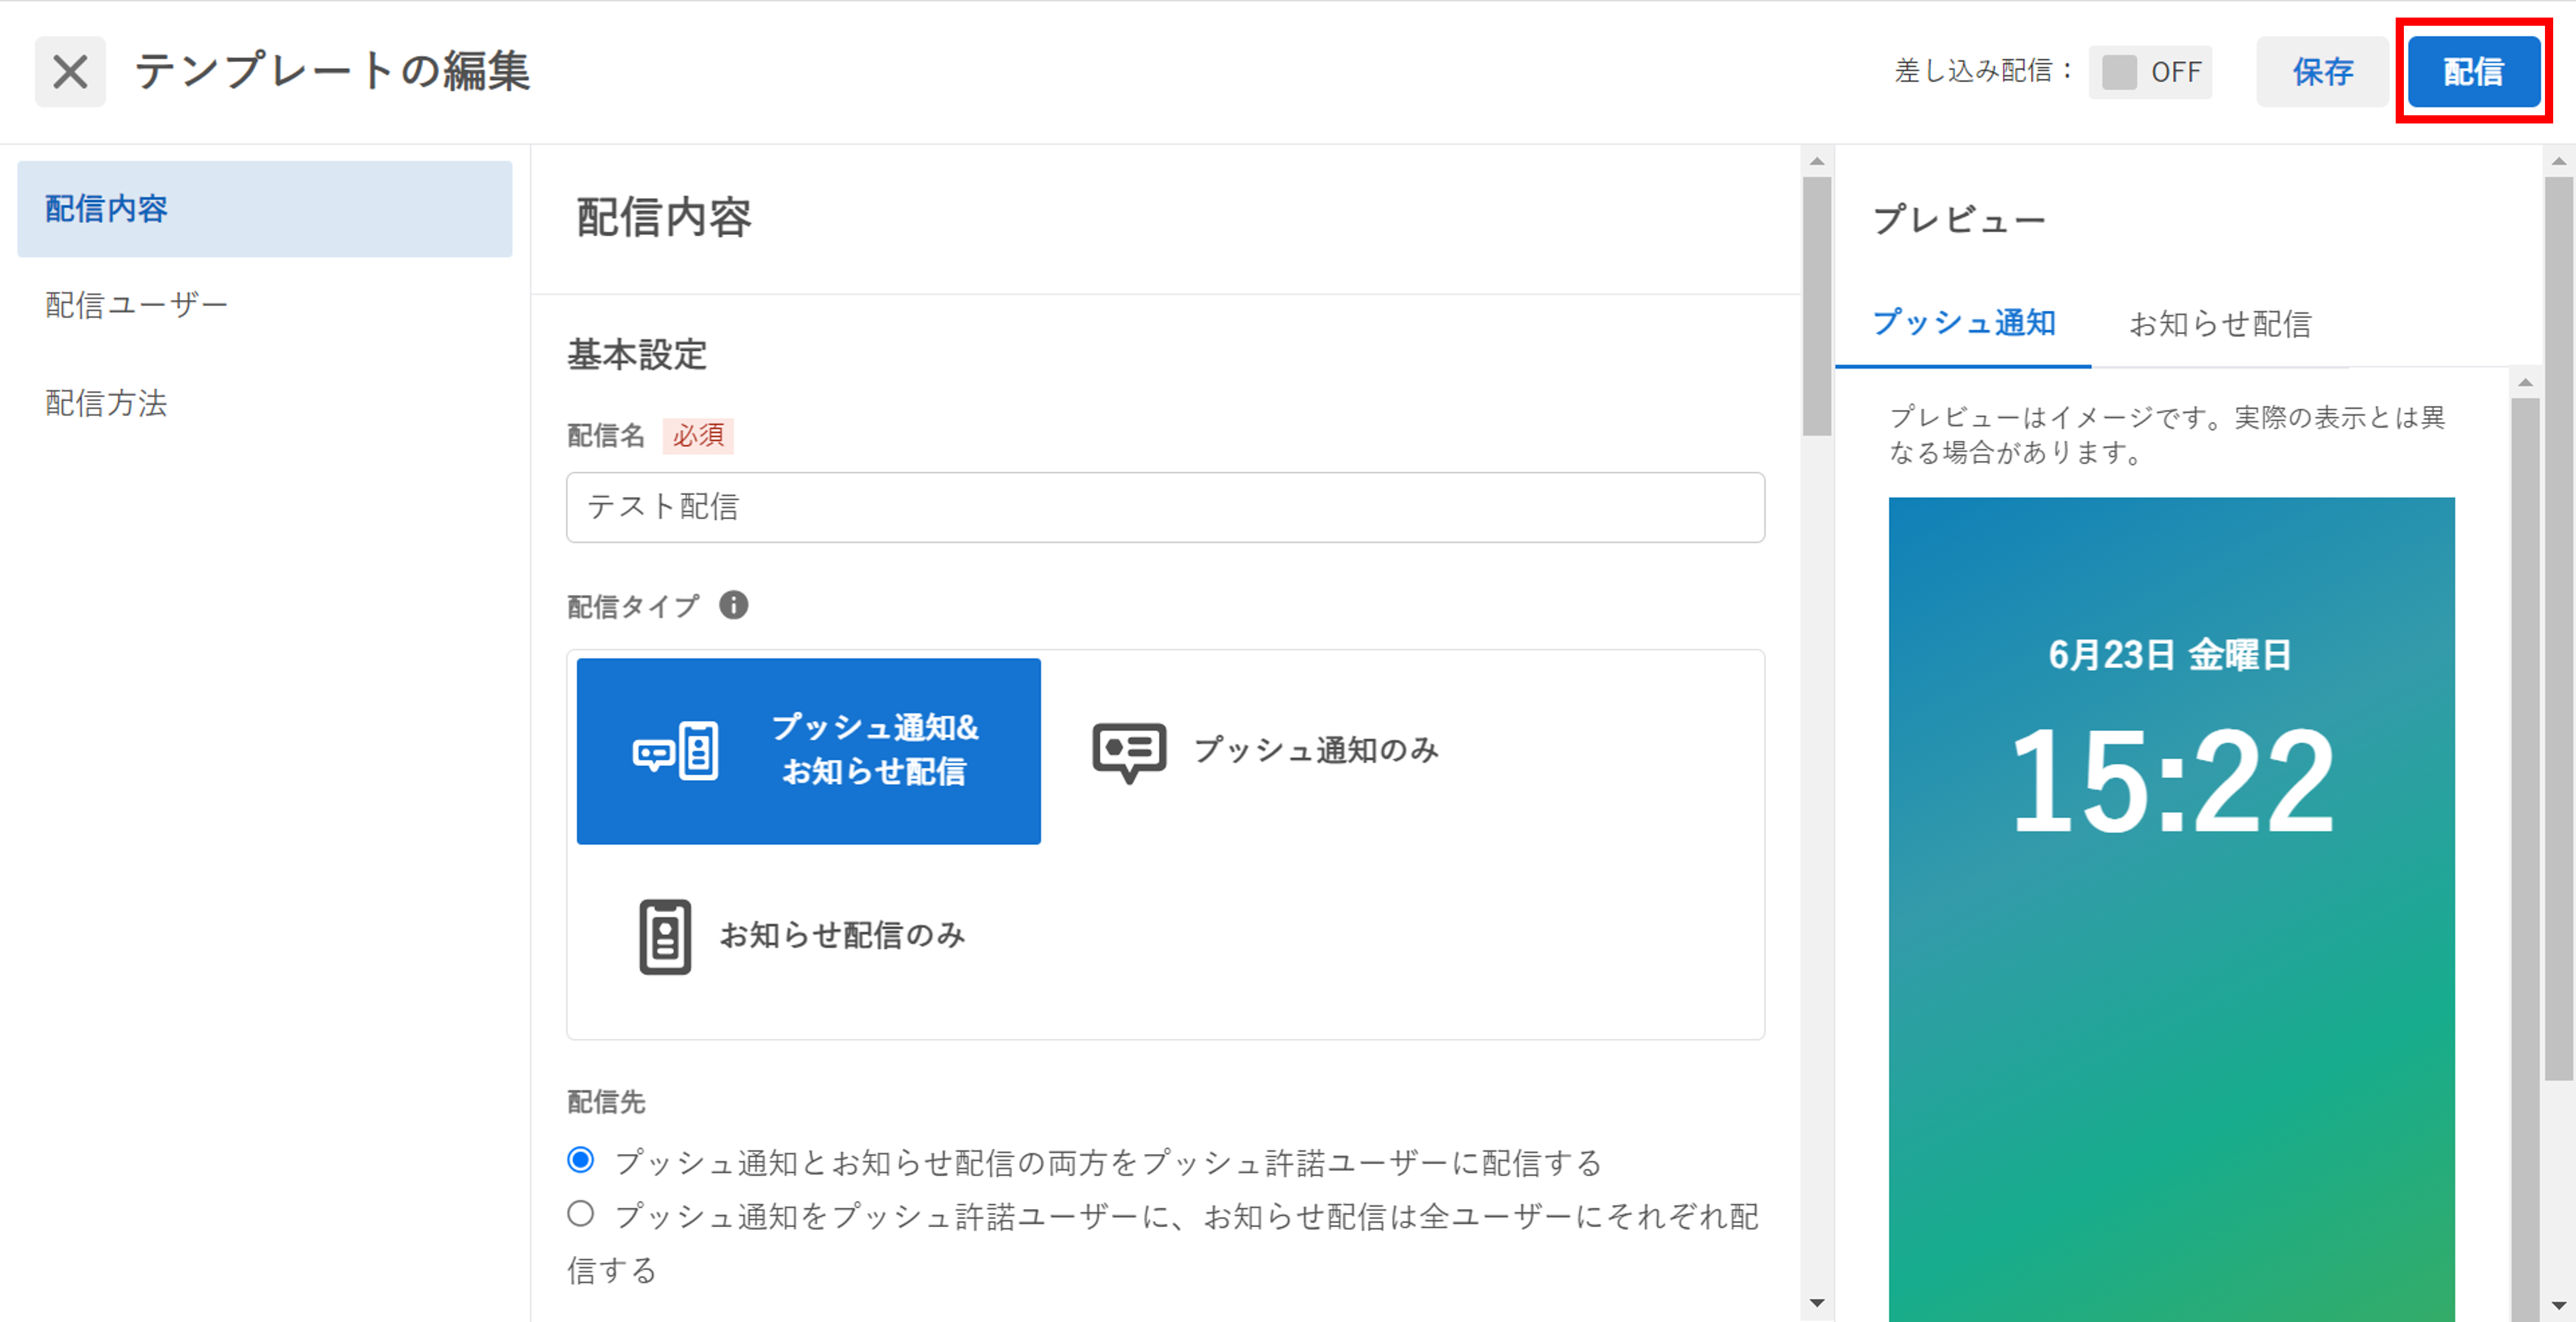Click the page scroll down arrow at far right

(2559, 1304)
